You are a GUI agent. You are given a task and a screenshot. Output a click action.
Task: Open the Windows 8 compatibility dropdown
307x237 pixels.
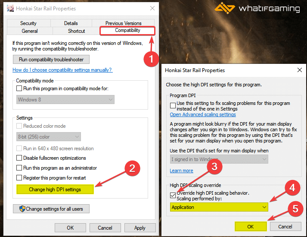[65, 100]
